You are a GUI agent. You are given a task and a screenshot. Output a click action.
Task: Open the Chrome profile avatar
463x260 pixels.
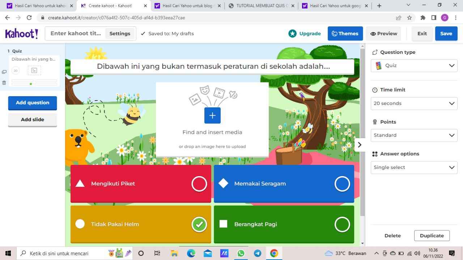[x=445, y=18]
